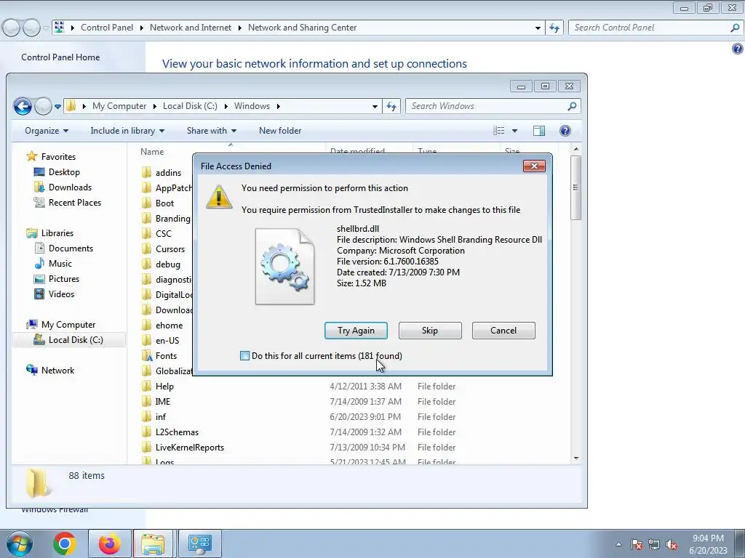This screenshot has height=558, width=745.
Task: Click the file list scroll down arrow
Action: click(x=576, y=458)
